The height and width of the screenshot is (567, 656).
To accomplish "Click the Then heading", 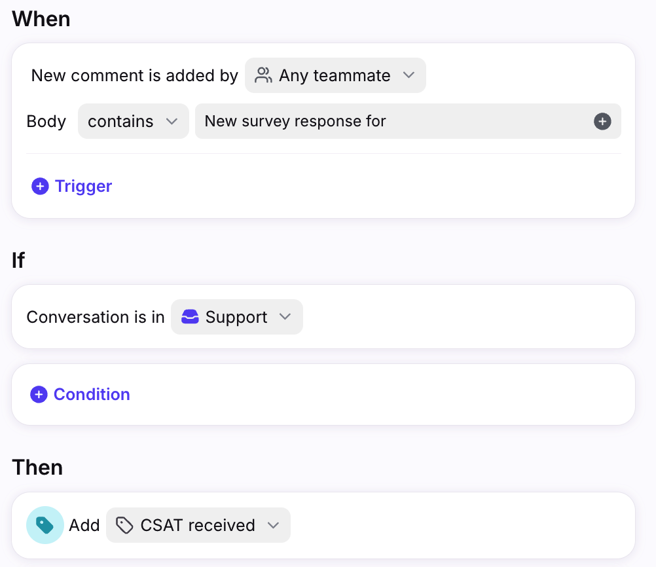I will point(37,467).
